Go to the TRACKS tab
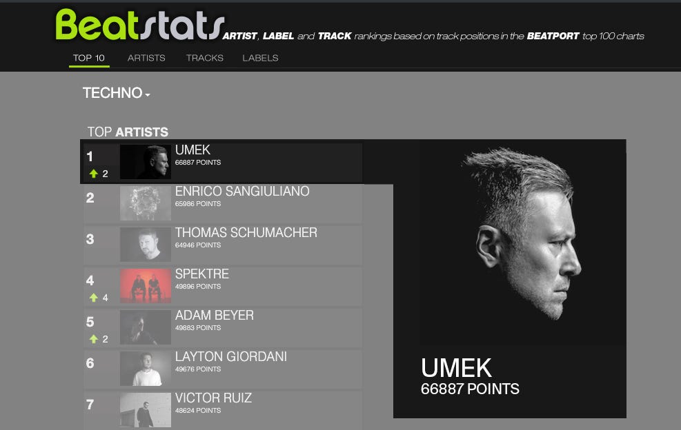 204,58
